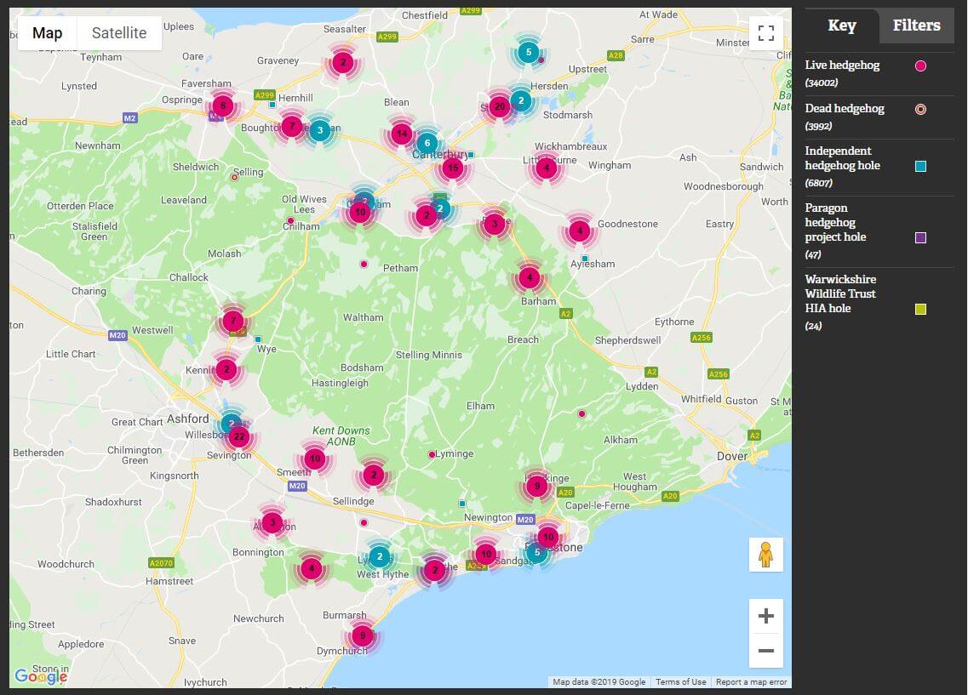968x695 pixels.
Task: Switch to Satellite map view
Action: pyautogui.click(x=119, y=33)
